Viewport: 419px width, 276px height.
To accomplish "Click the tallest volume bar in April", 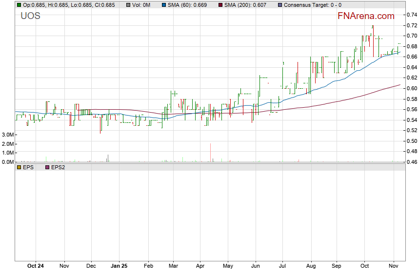I will 211,152.
